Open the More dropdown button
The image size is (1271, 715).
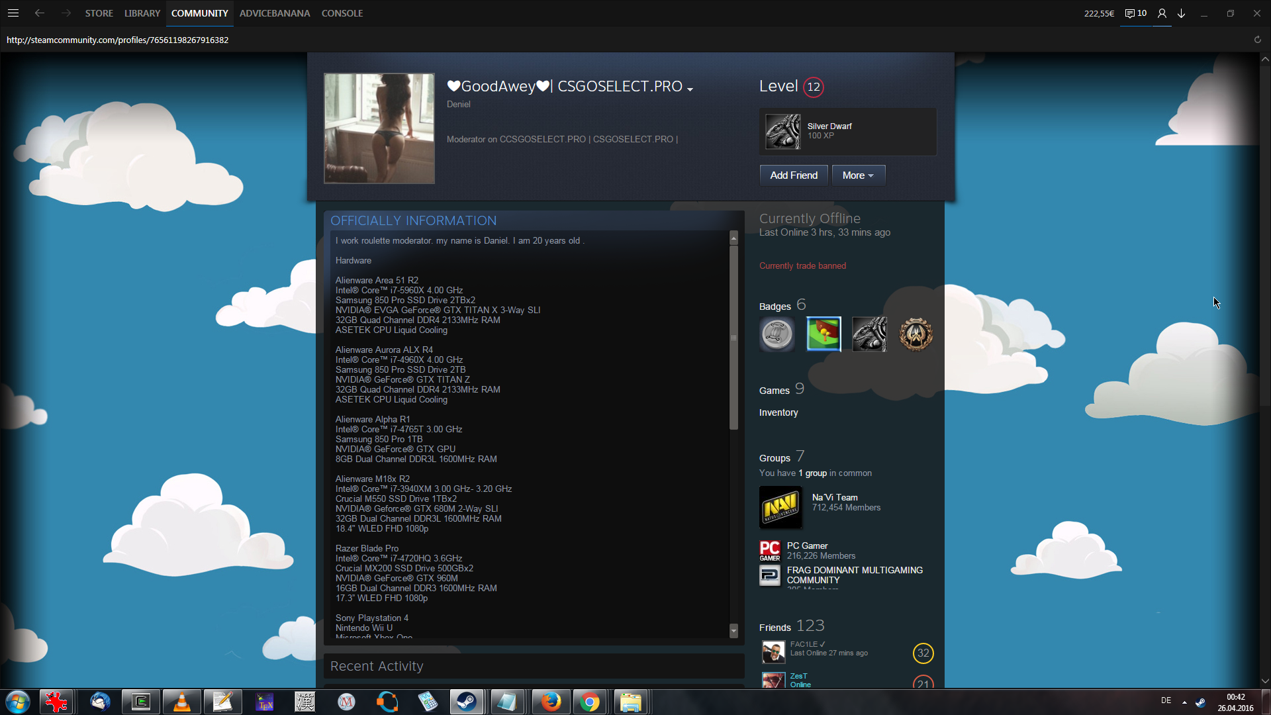point(858,175)
